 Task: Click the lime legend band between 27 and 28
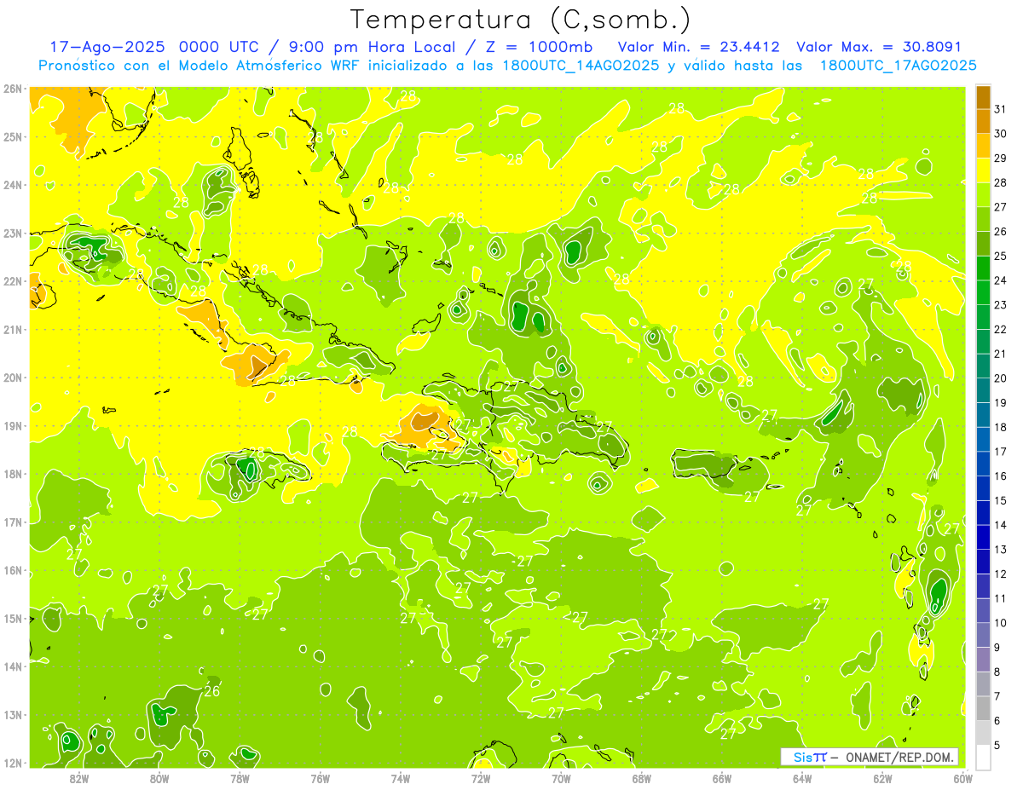point(983,195)
